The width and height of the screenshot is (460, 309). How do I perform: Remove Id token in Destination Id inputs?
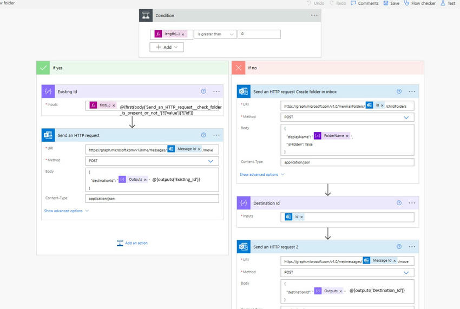301,217
